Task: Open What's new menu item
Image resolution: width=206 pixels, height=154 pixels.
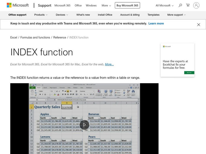Action: click(x=83, y=15)
